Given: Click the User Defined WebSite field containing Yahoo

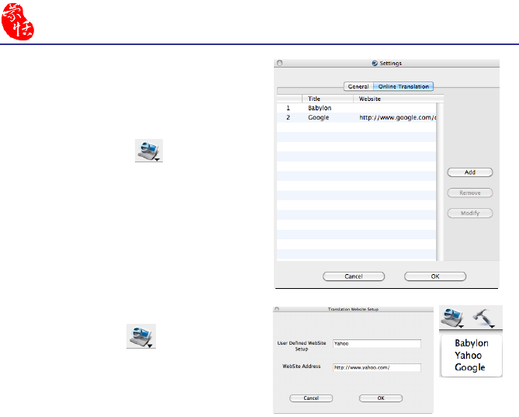Looking at the screenshot, I should [x=377, y=343].
